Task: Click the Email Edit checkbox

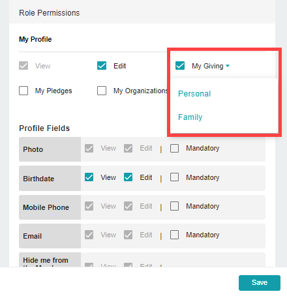Action: [x=128, y=235]
